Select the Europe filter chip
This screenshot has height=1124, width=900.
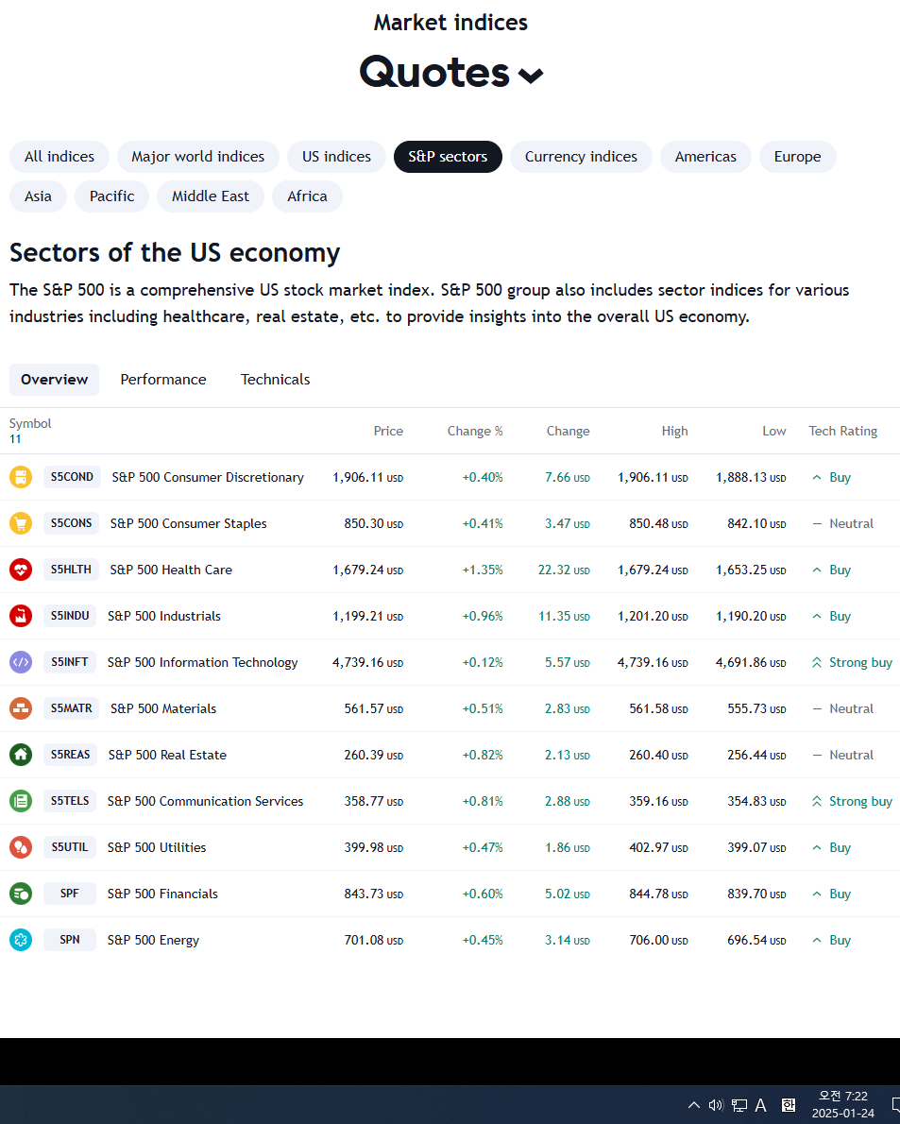point(797,156)
